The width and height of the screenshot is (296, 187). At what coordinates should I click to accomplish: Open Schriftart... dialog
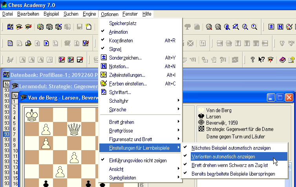(x=140, y=92)
